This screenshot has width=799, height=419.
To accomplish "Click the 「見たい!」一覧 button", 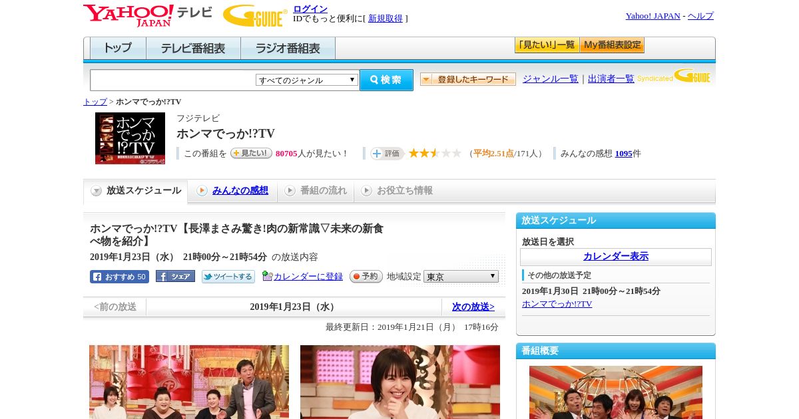I will tap(547, 45).
